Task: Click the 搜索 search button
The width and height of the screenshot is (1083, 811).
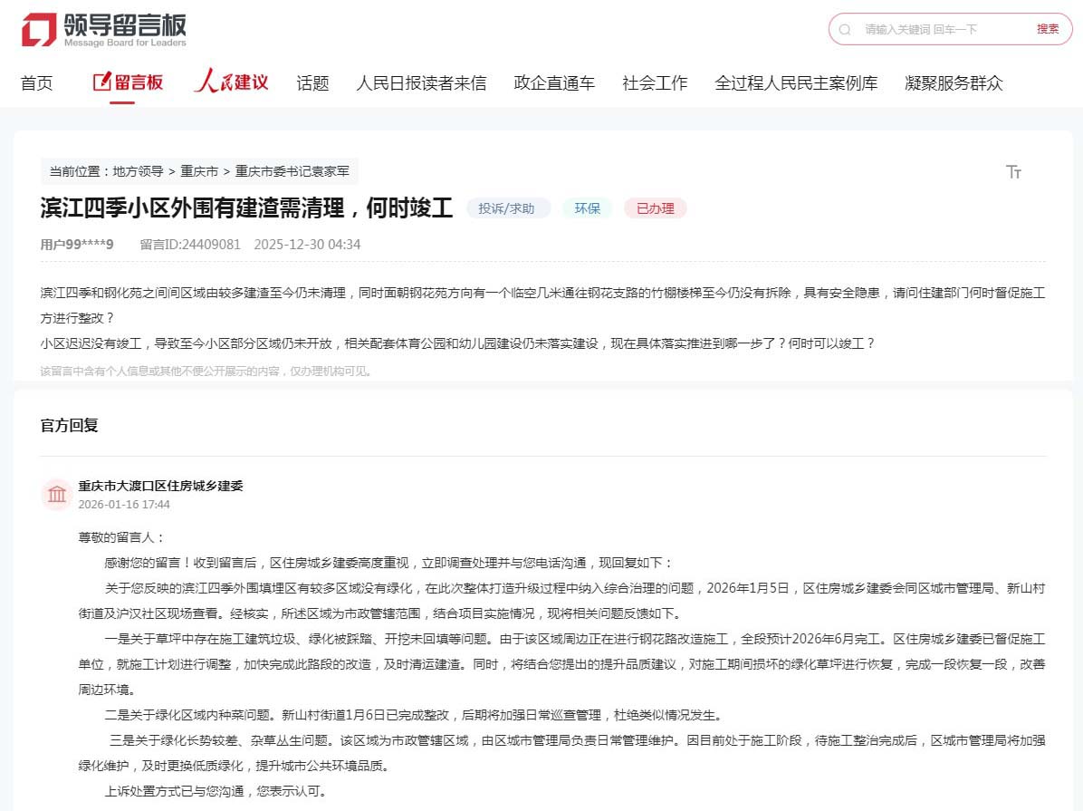Action: click(1048, 29)
